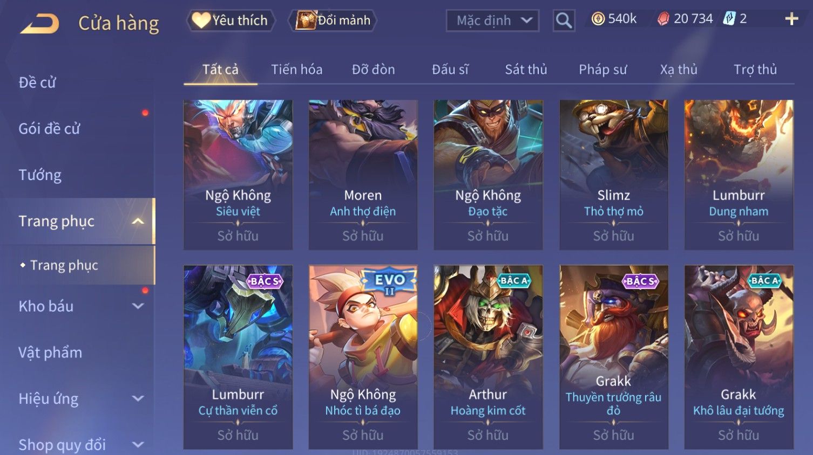Switch to the Pháp sư tab

[602, 70]
